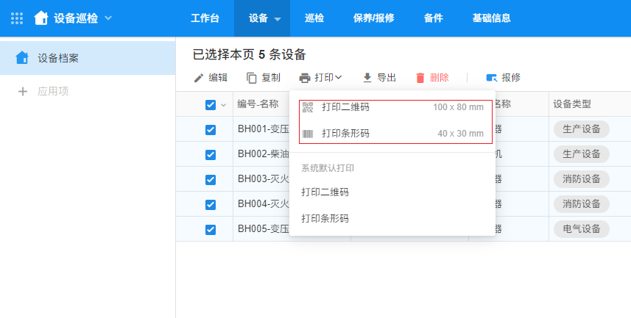The width and height of the screenshot is (631, 318).
Task: Click the copy icon in toolbar
Action: click(x=252, y=78)
